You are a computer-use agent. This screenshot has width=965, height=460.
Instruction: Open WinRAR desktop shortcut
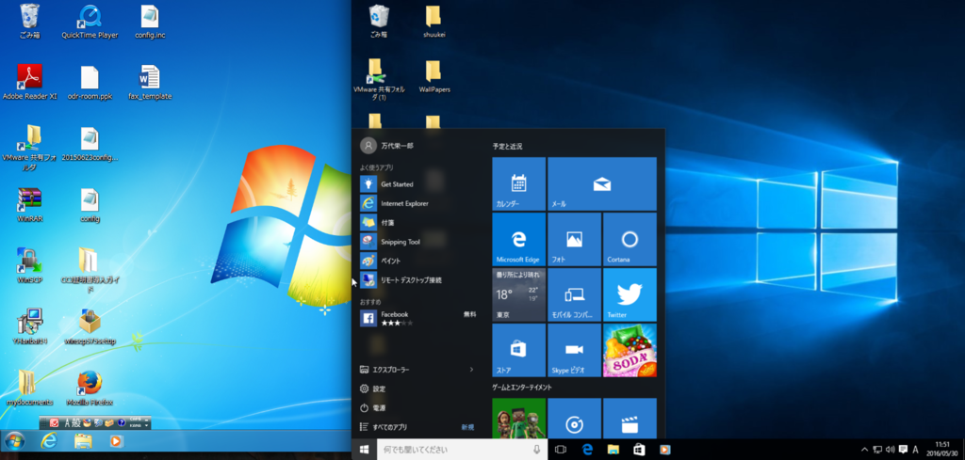(x=29, y=204)
